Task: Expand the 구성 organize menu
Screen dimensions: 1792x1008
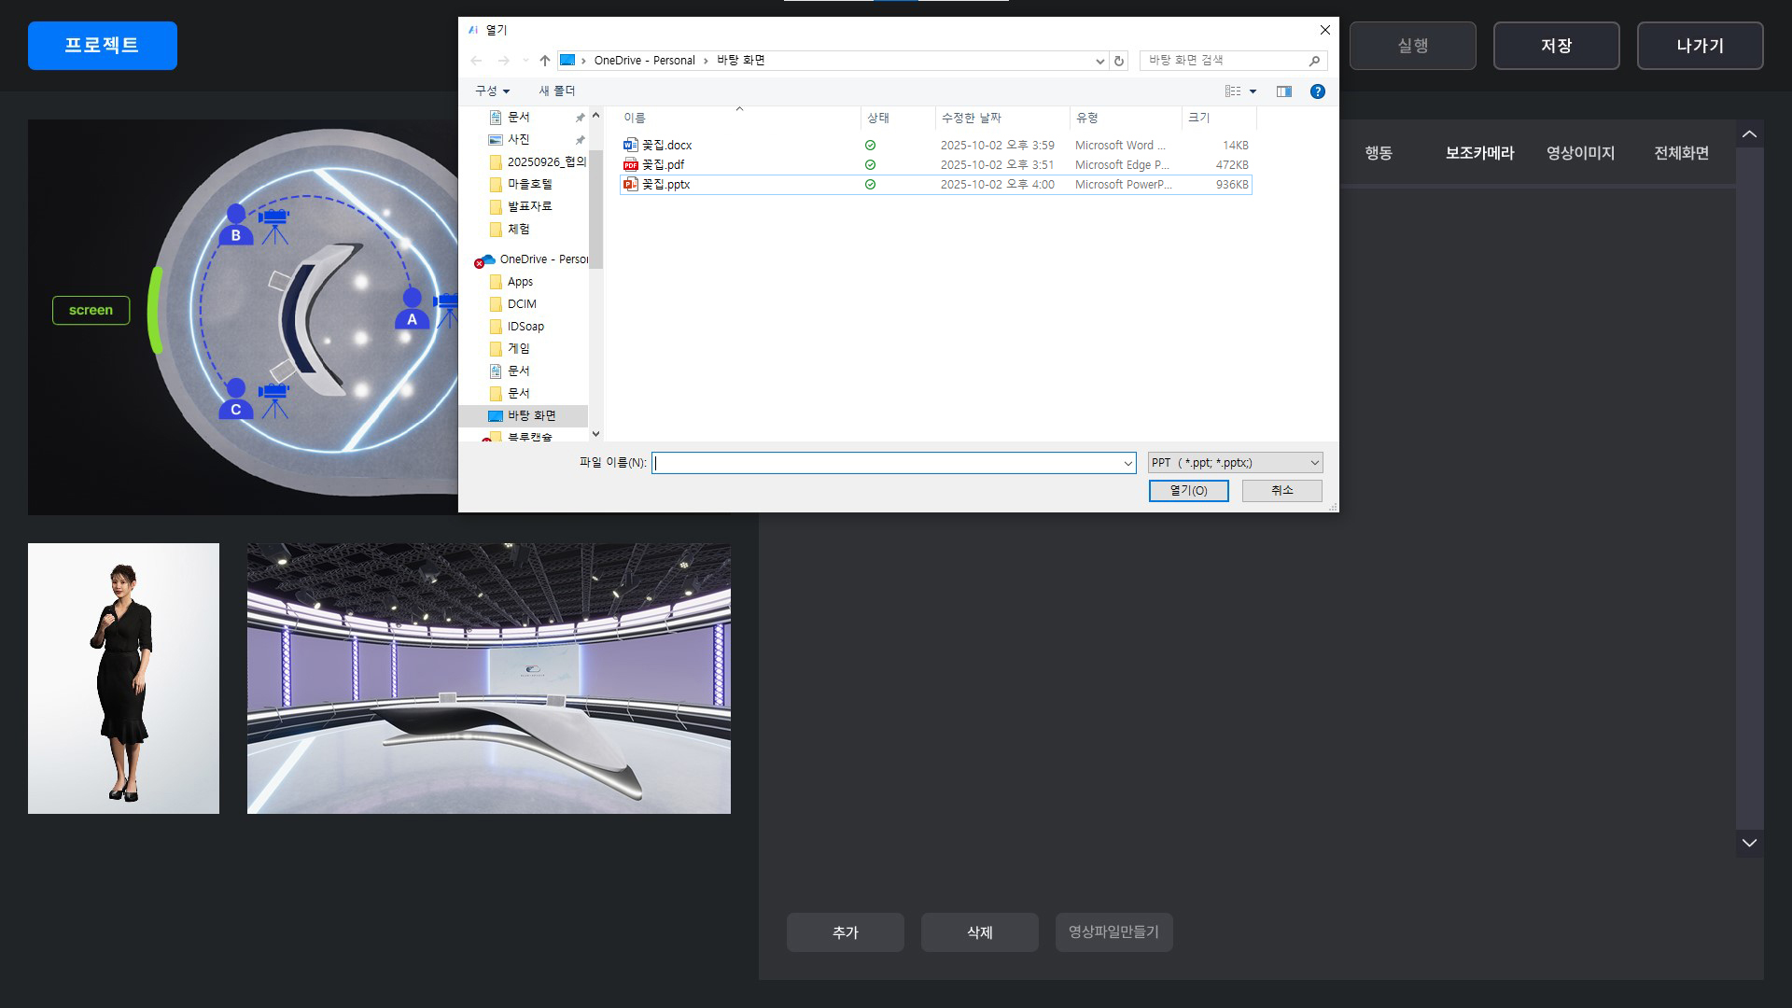Action: click(492, 91)
